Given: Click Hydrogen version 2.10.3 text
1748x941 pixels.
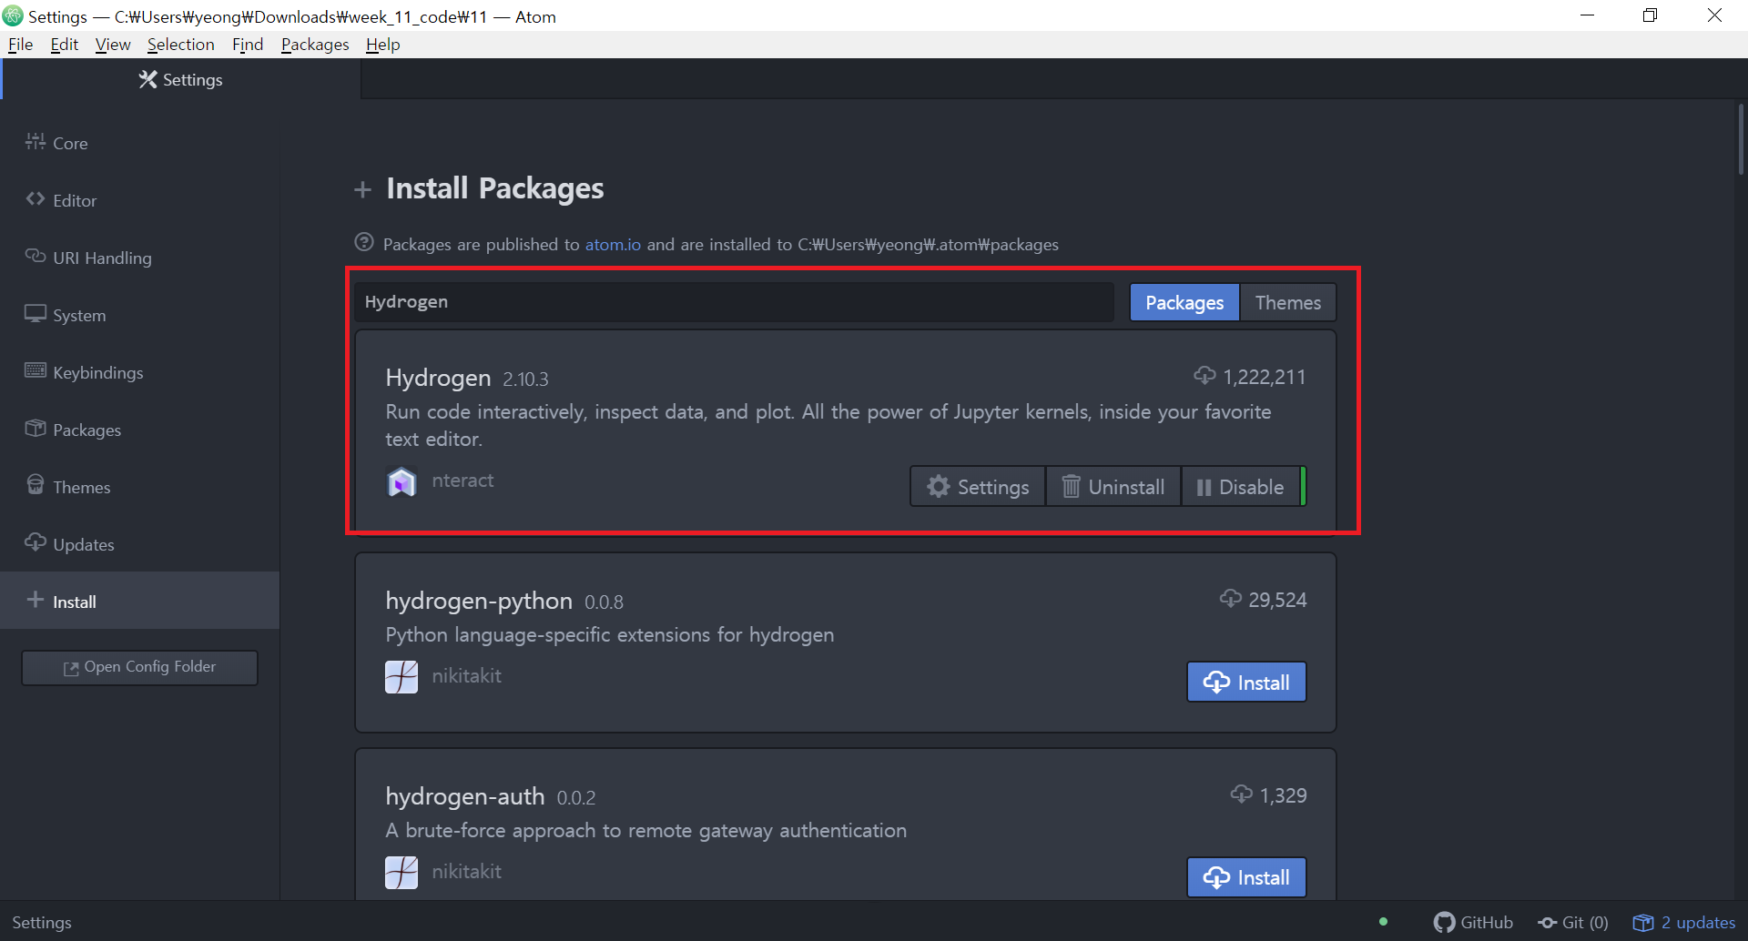Looking at the screenshot, I should 525,379.
